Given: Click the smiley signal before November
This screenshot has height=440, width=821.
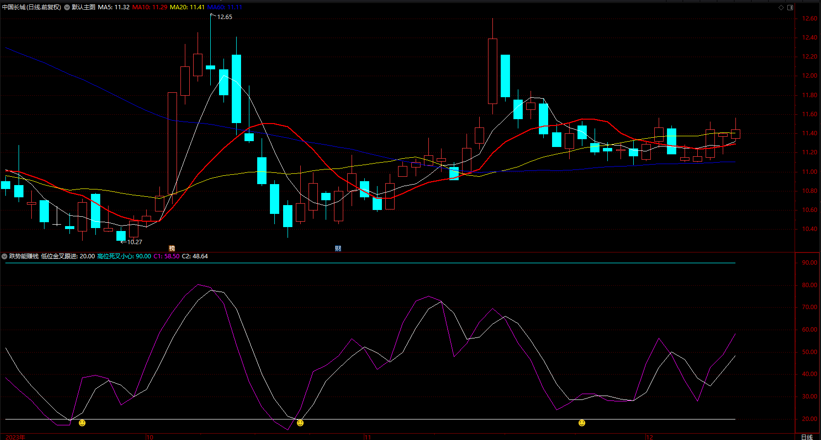Looking at the screenshot, I should click(x=300, y=423).
